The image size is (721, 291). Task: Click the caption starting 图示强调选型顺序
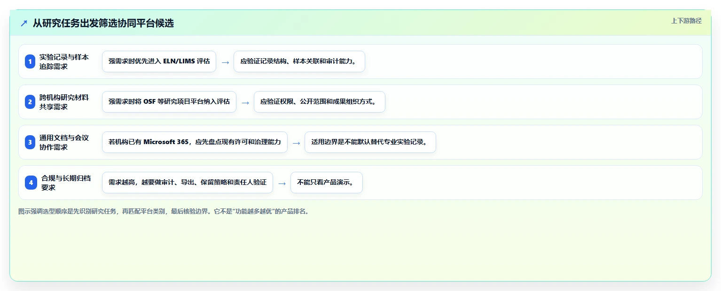coord(164,211)
